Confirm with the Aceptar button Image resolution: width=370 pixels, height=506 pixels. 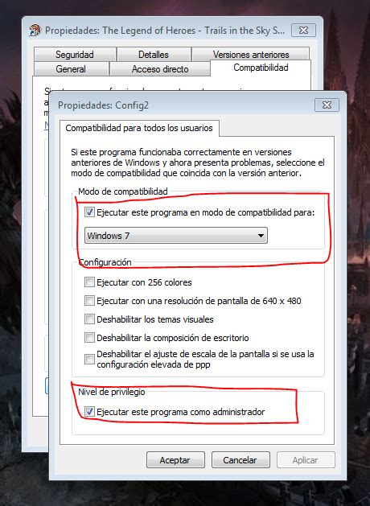[x=175, y=460]
